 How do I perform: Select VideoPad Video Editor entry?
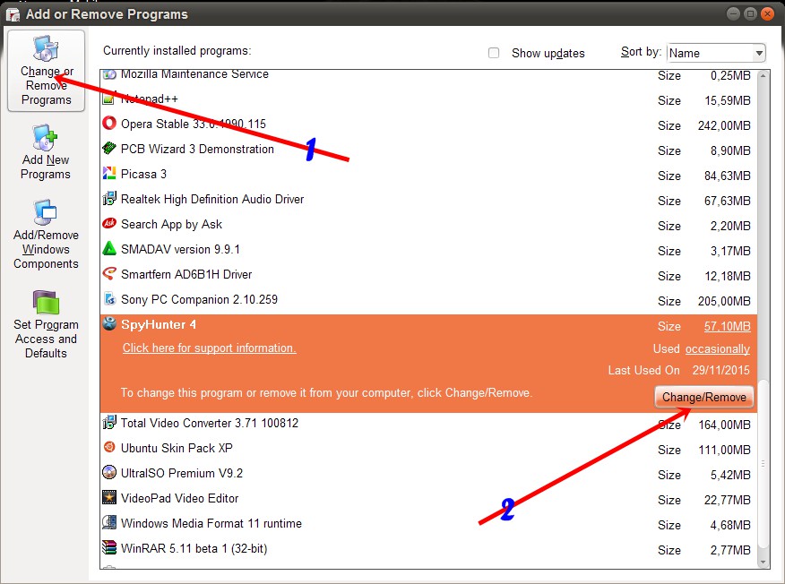tap(428, 498)
